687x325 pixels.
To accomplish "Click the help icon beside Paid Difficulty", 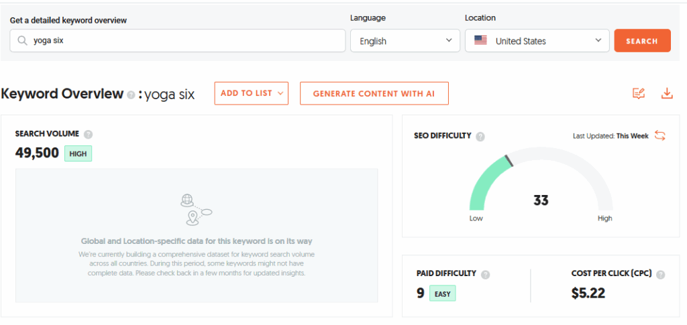I will 485,275.
